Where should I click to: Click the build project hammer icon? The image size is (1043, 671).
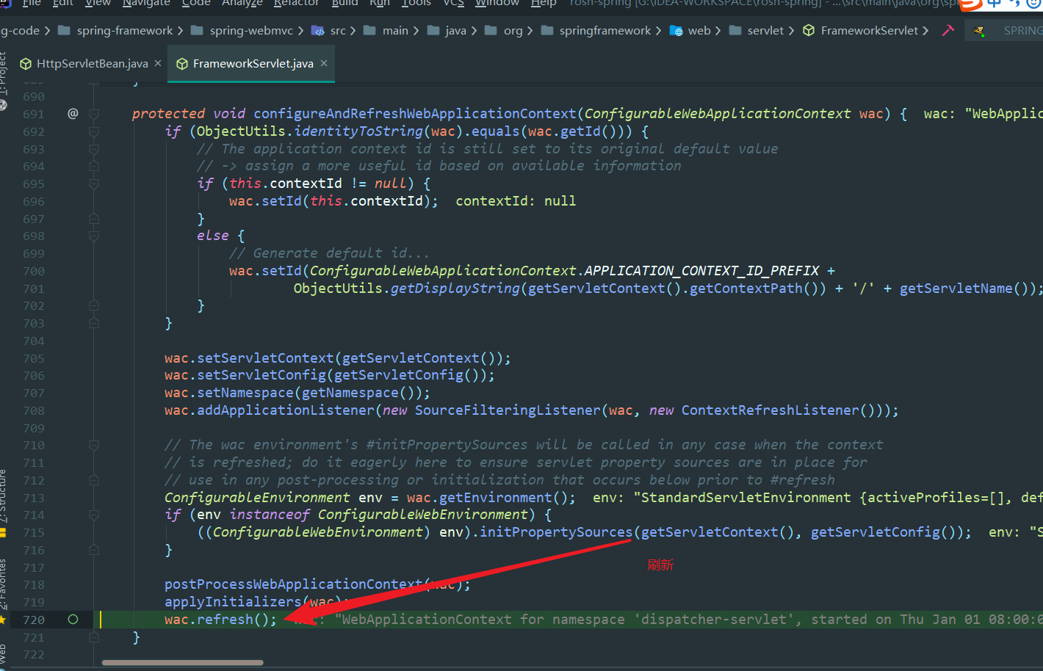(x=948, y=30)
